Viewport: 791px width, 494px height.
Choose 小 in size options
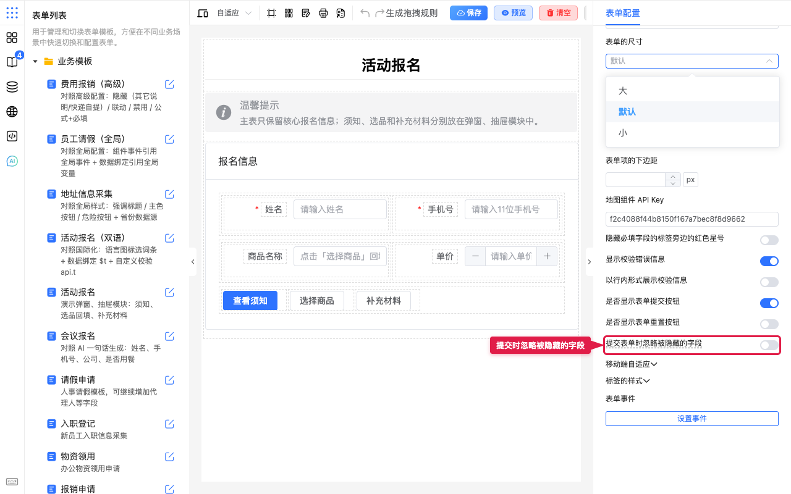(692, 133)
